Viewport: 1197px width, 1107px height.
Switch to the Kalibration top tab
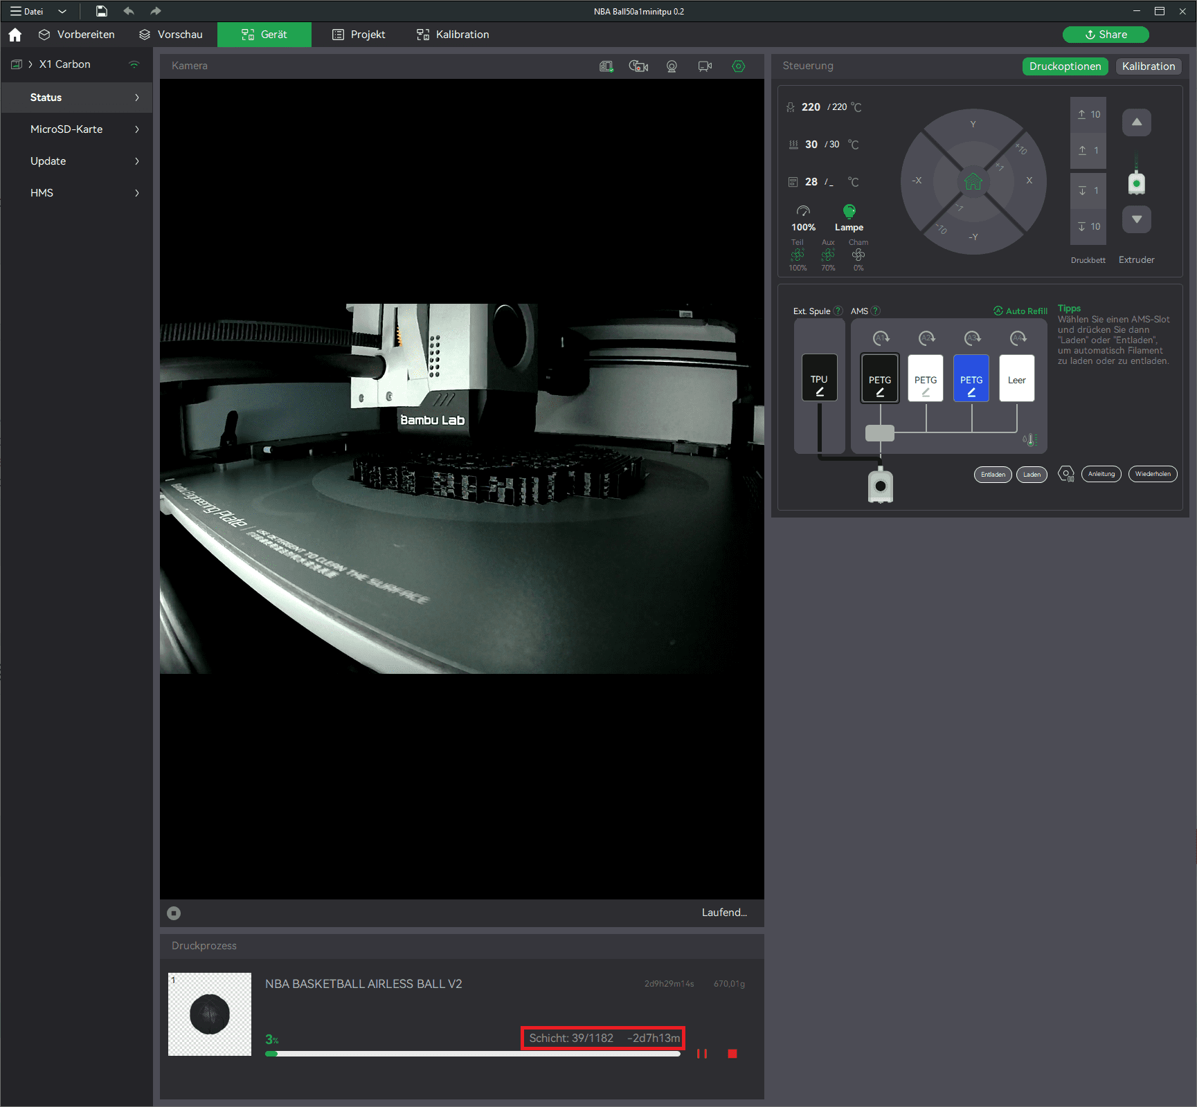click(x=453, y=35)
